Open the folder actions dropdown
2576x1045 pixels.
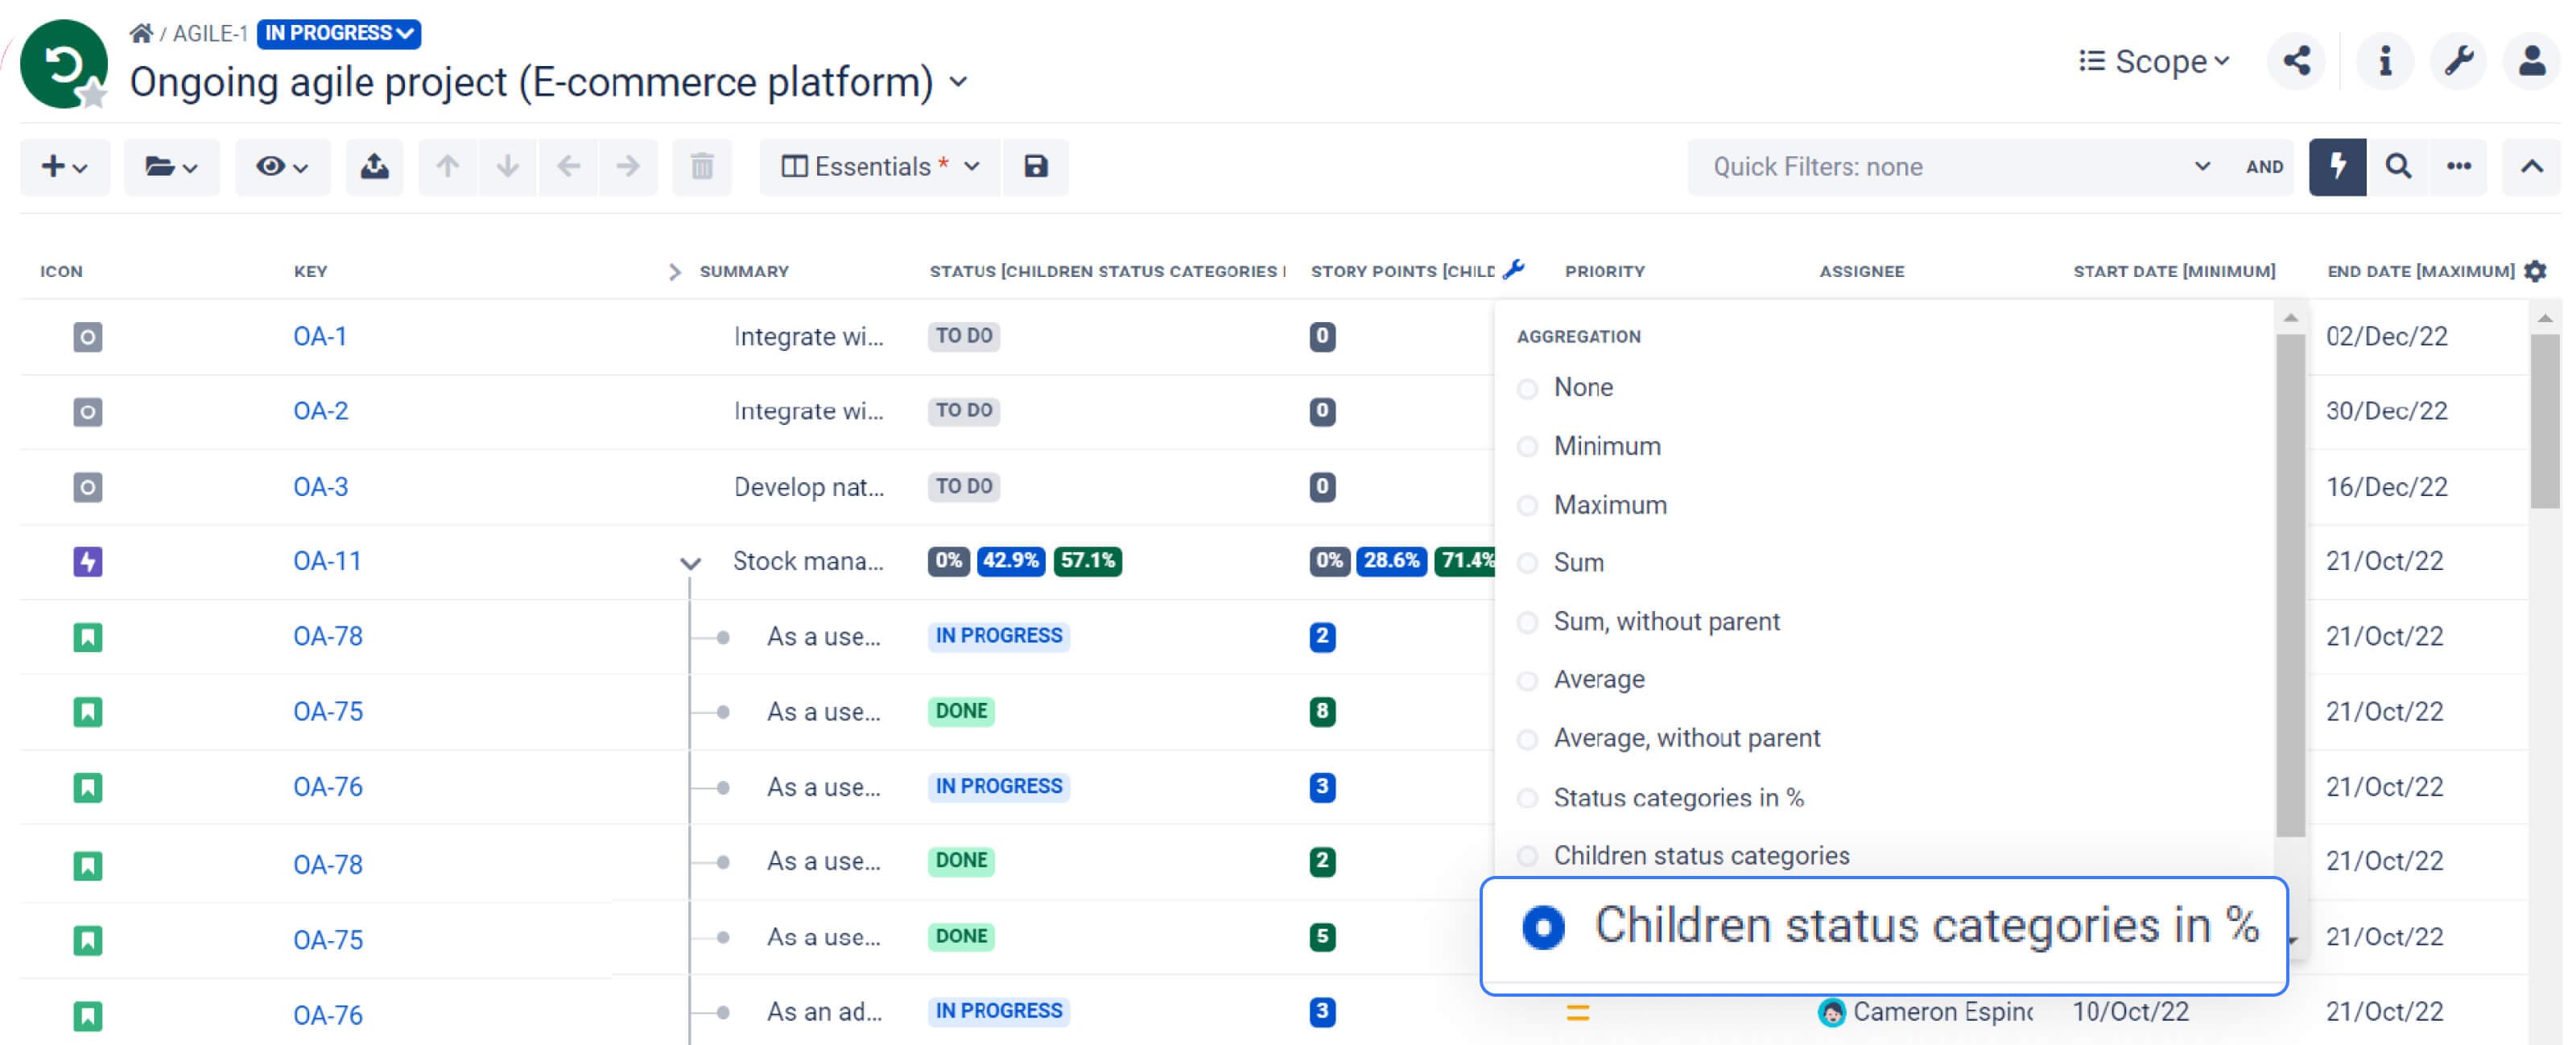point(171,166)
